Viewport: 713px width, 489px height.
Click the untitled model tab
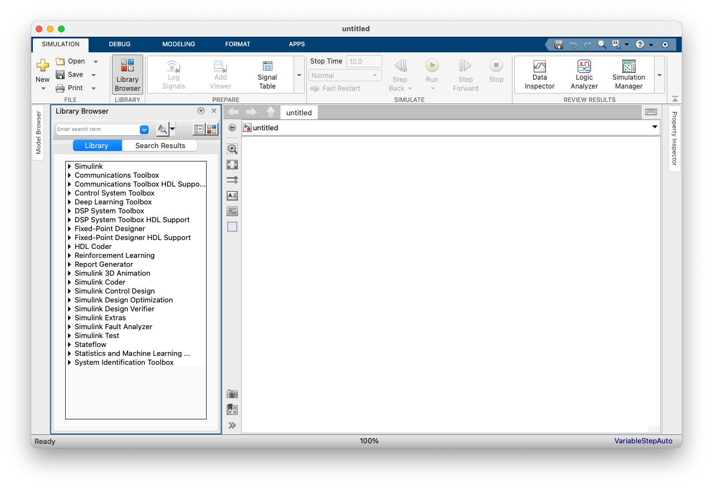pos(299,113)
